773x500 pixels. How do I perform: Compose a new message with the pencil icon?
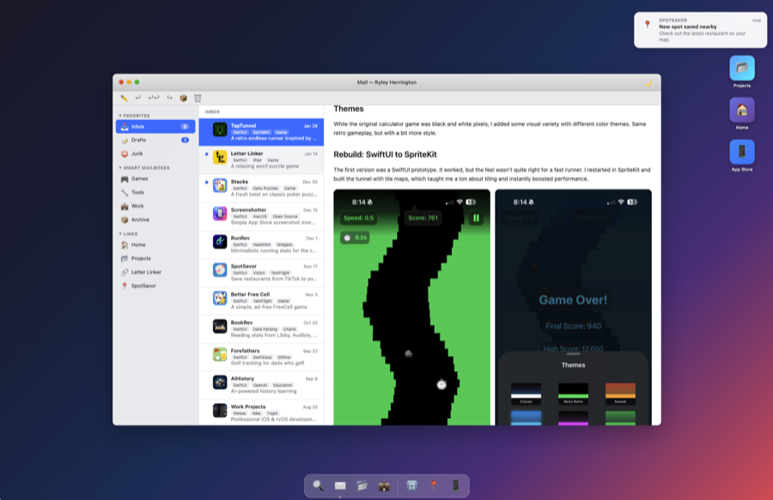[x=124, y=98]
